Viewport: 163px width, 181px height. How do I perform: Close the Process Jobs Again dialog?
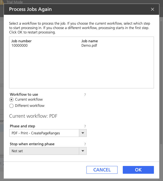tap(153, 9)
